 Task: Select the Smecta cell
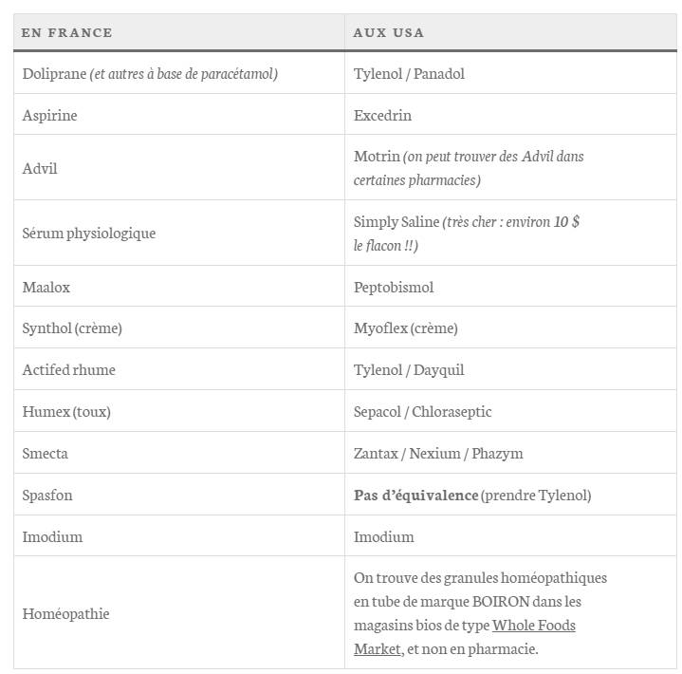pyautogui.click(x=46, y=454)
